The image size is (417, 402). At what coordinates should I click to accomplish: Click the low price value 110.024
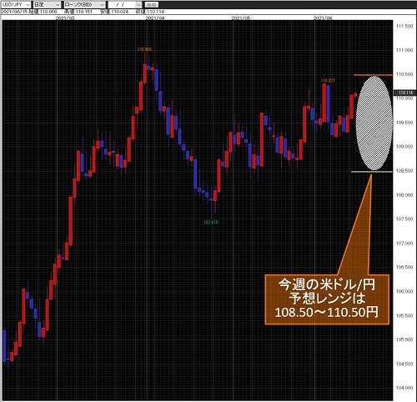point(120,12)
